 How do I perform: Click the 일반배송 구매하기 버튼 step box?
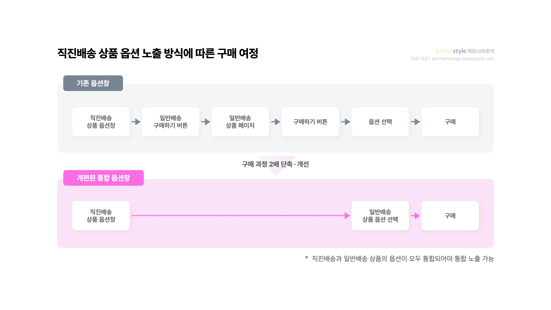point(170,122)
